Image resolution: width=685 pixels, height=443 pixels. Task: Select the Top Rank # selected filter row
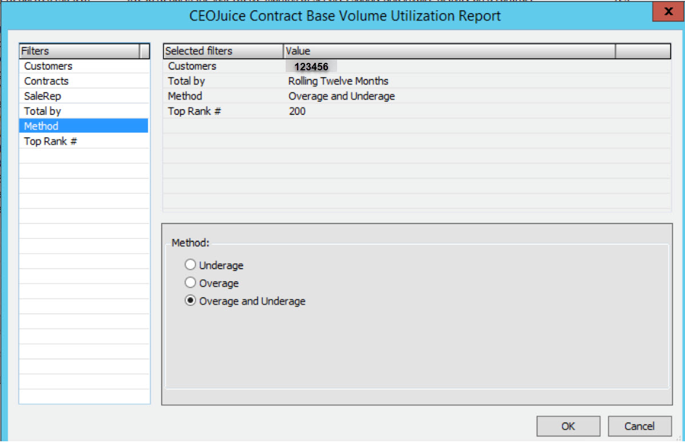pyautogui.click(x=416, y=111)
